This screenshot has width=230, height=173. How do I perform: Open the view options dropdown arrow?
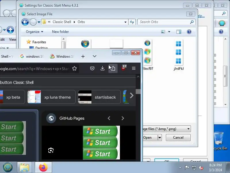coord(169,32)
